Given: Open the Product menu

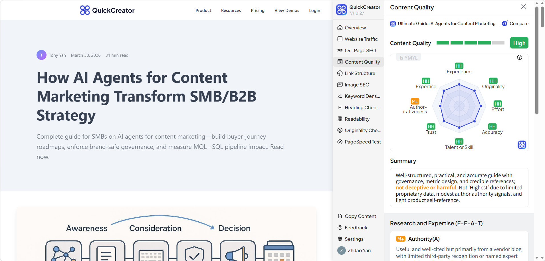Looking at the screenshot, I should (203, 11).
